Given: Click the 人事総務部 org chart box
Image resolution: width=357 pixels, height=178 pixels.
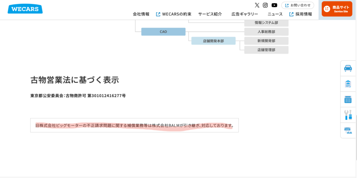Looking at the screenshot, I should [x=266, y=32].
